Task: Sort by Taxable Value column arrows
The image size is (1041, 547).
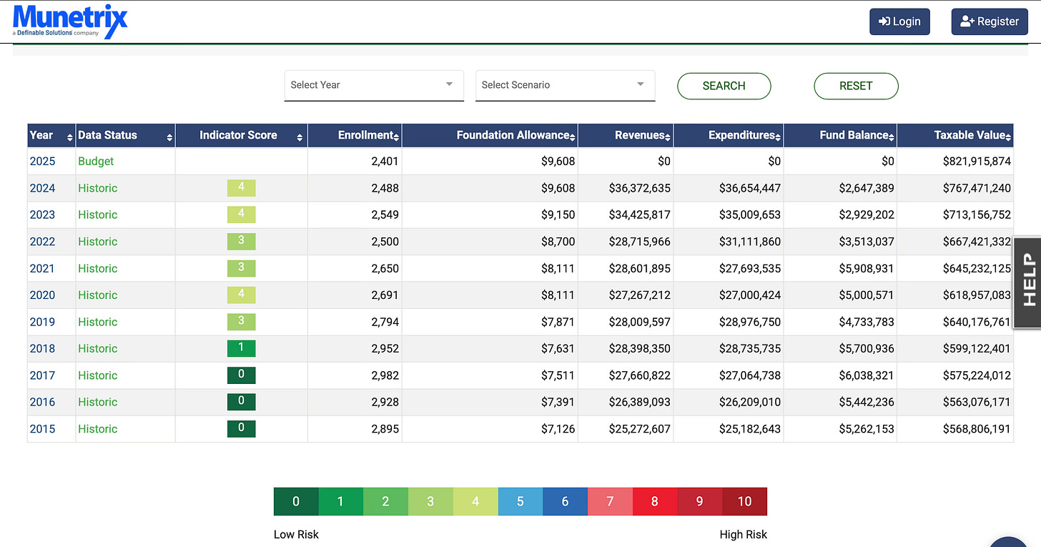Action: coord(1009,137)
